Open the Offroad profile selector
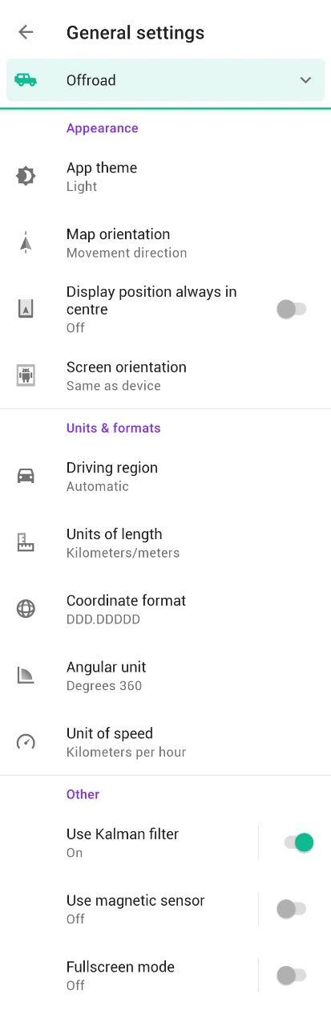 pos(165,80)
